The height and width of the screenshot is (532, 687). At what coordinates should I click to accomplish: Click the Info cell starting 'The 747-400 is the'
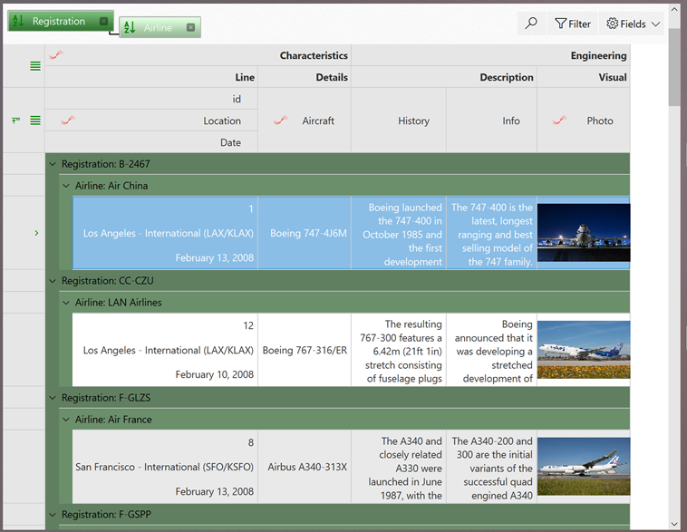(491, 233)
